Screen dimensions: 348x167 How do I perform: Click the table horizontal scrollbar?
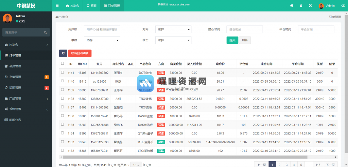point(185,157)
